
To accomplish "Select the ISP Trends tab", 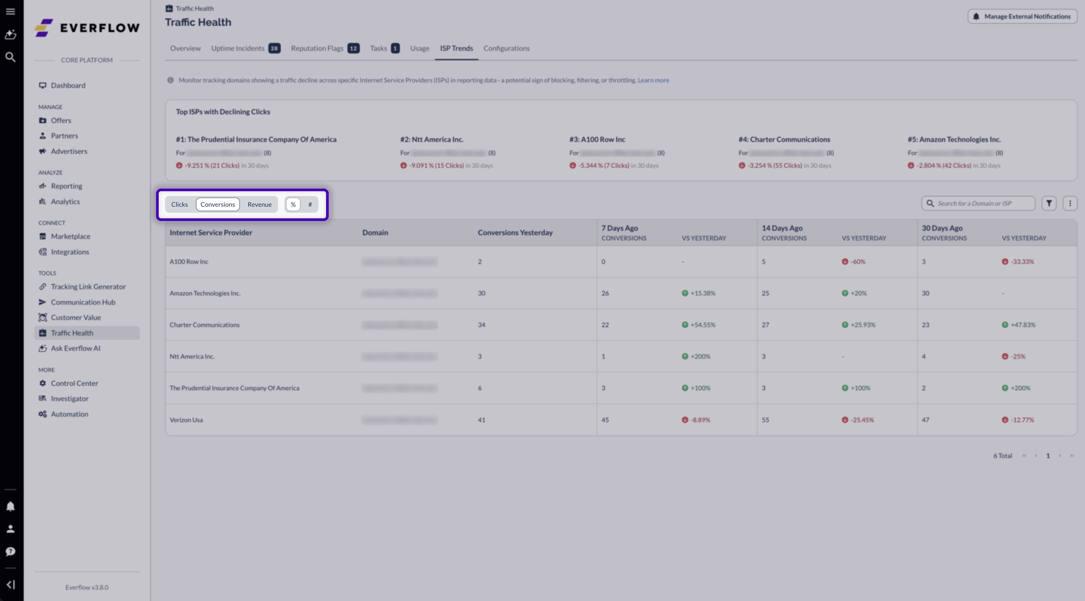I will (457, 48).
